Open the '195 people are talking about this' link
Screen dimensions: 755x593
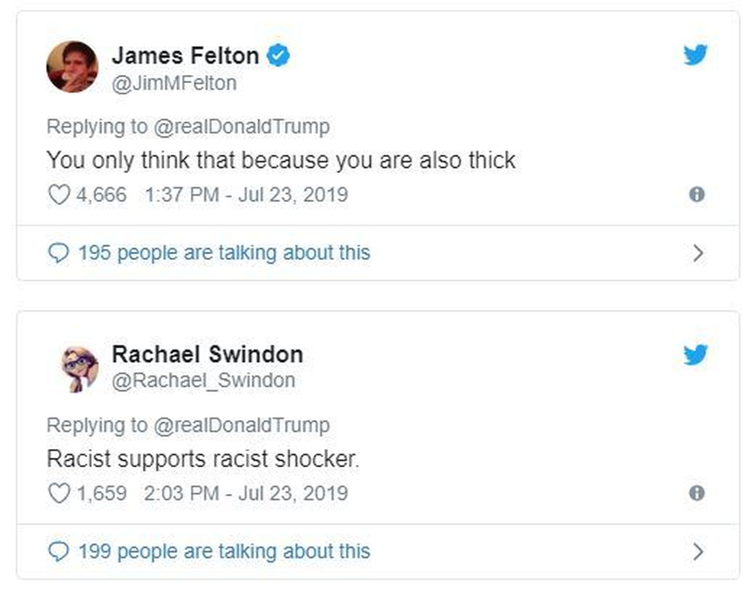(224, 253)
